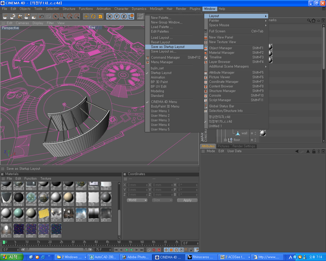The image size is (326, 261).
Task: Click the Attribute Manager up arrow
Action: [x=308, y=151]
